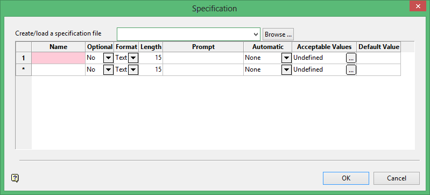This screenshot has width=430, height=195.
Task: Expand Format dropdown in the new row
Action: coord(133,70)
